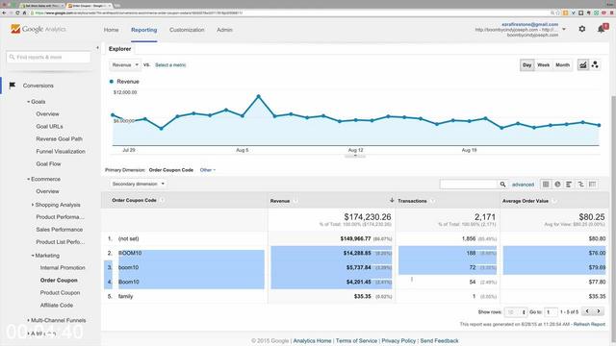The image size is (616, 346).
Task: Open the Customization tab
Action: 187,30
